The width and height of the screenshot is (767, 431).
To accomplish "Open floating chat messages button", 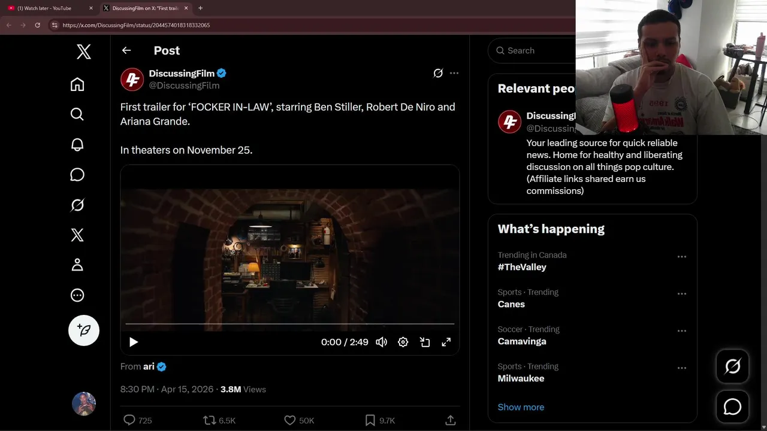I will pyautogui.click(x=732, y=407).
